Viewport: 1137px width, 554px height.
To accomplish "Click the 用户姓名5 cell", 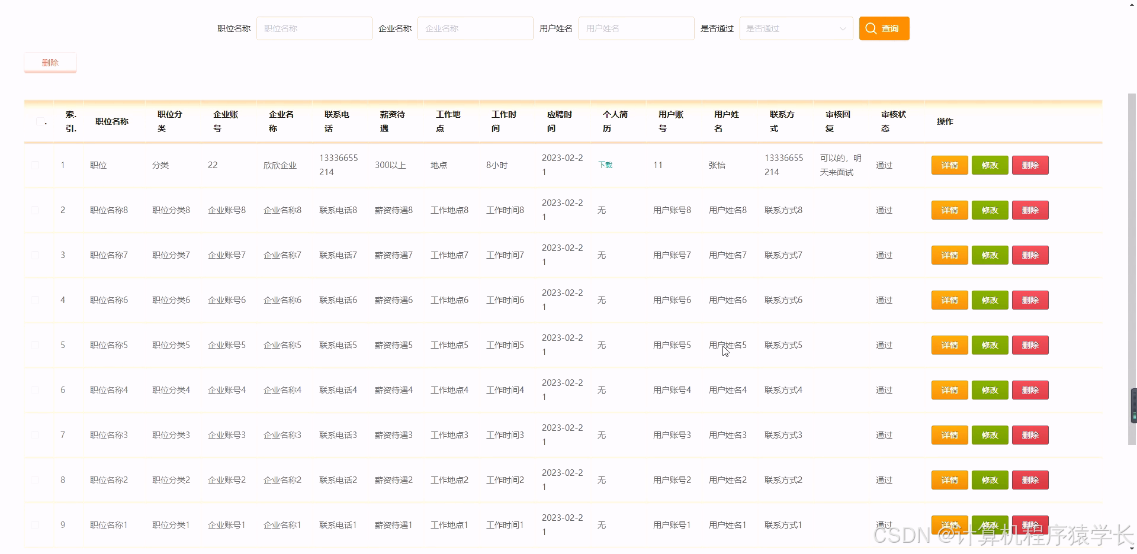I will pyautogui.click(x=728, y=345).
